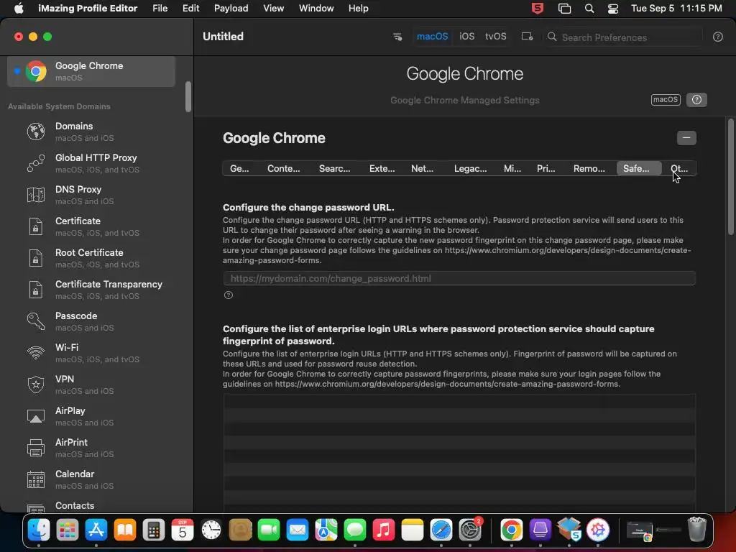Click the main content scrollbar
Image resolution: width=736 pixels, height=552 pixels.
pos(730,177)
